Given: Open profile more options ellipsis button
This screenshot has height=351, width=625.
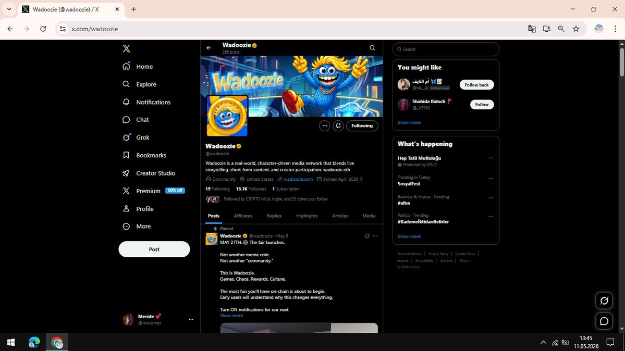Looking at the screenshot, I should point(324,126).
